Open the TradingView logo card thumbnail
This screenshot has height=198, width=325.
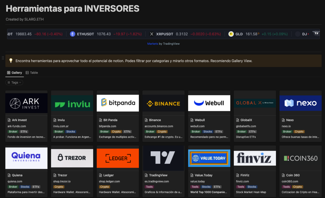coord(163,158)
